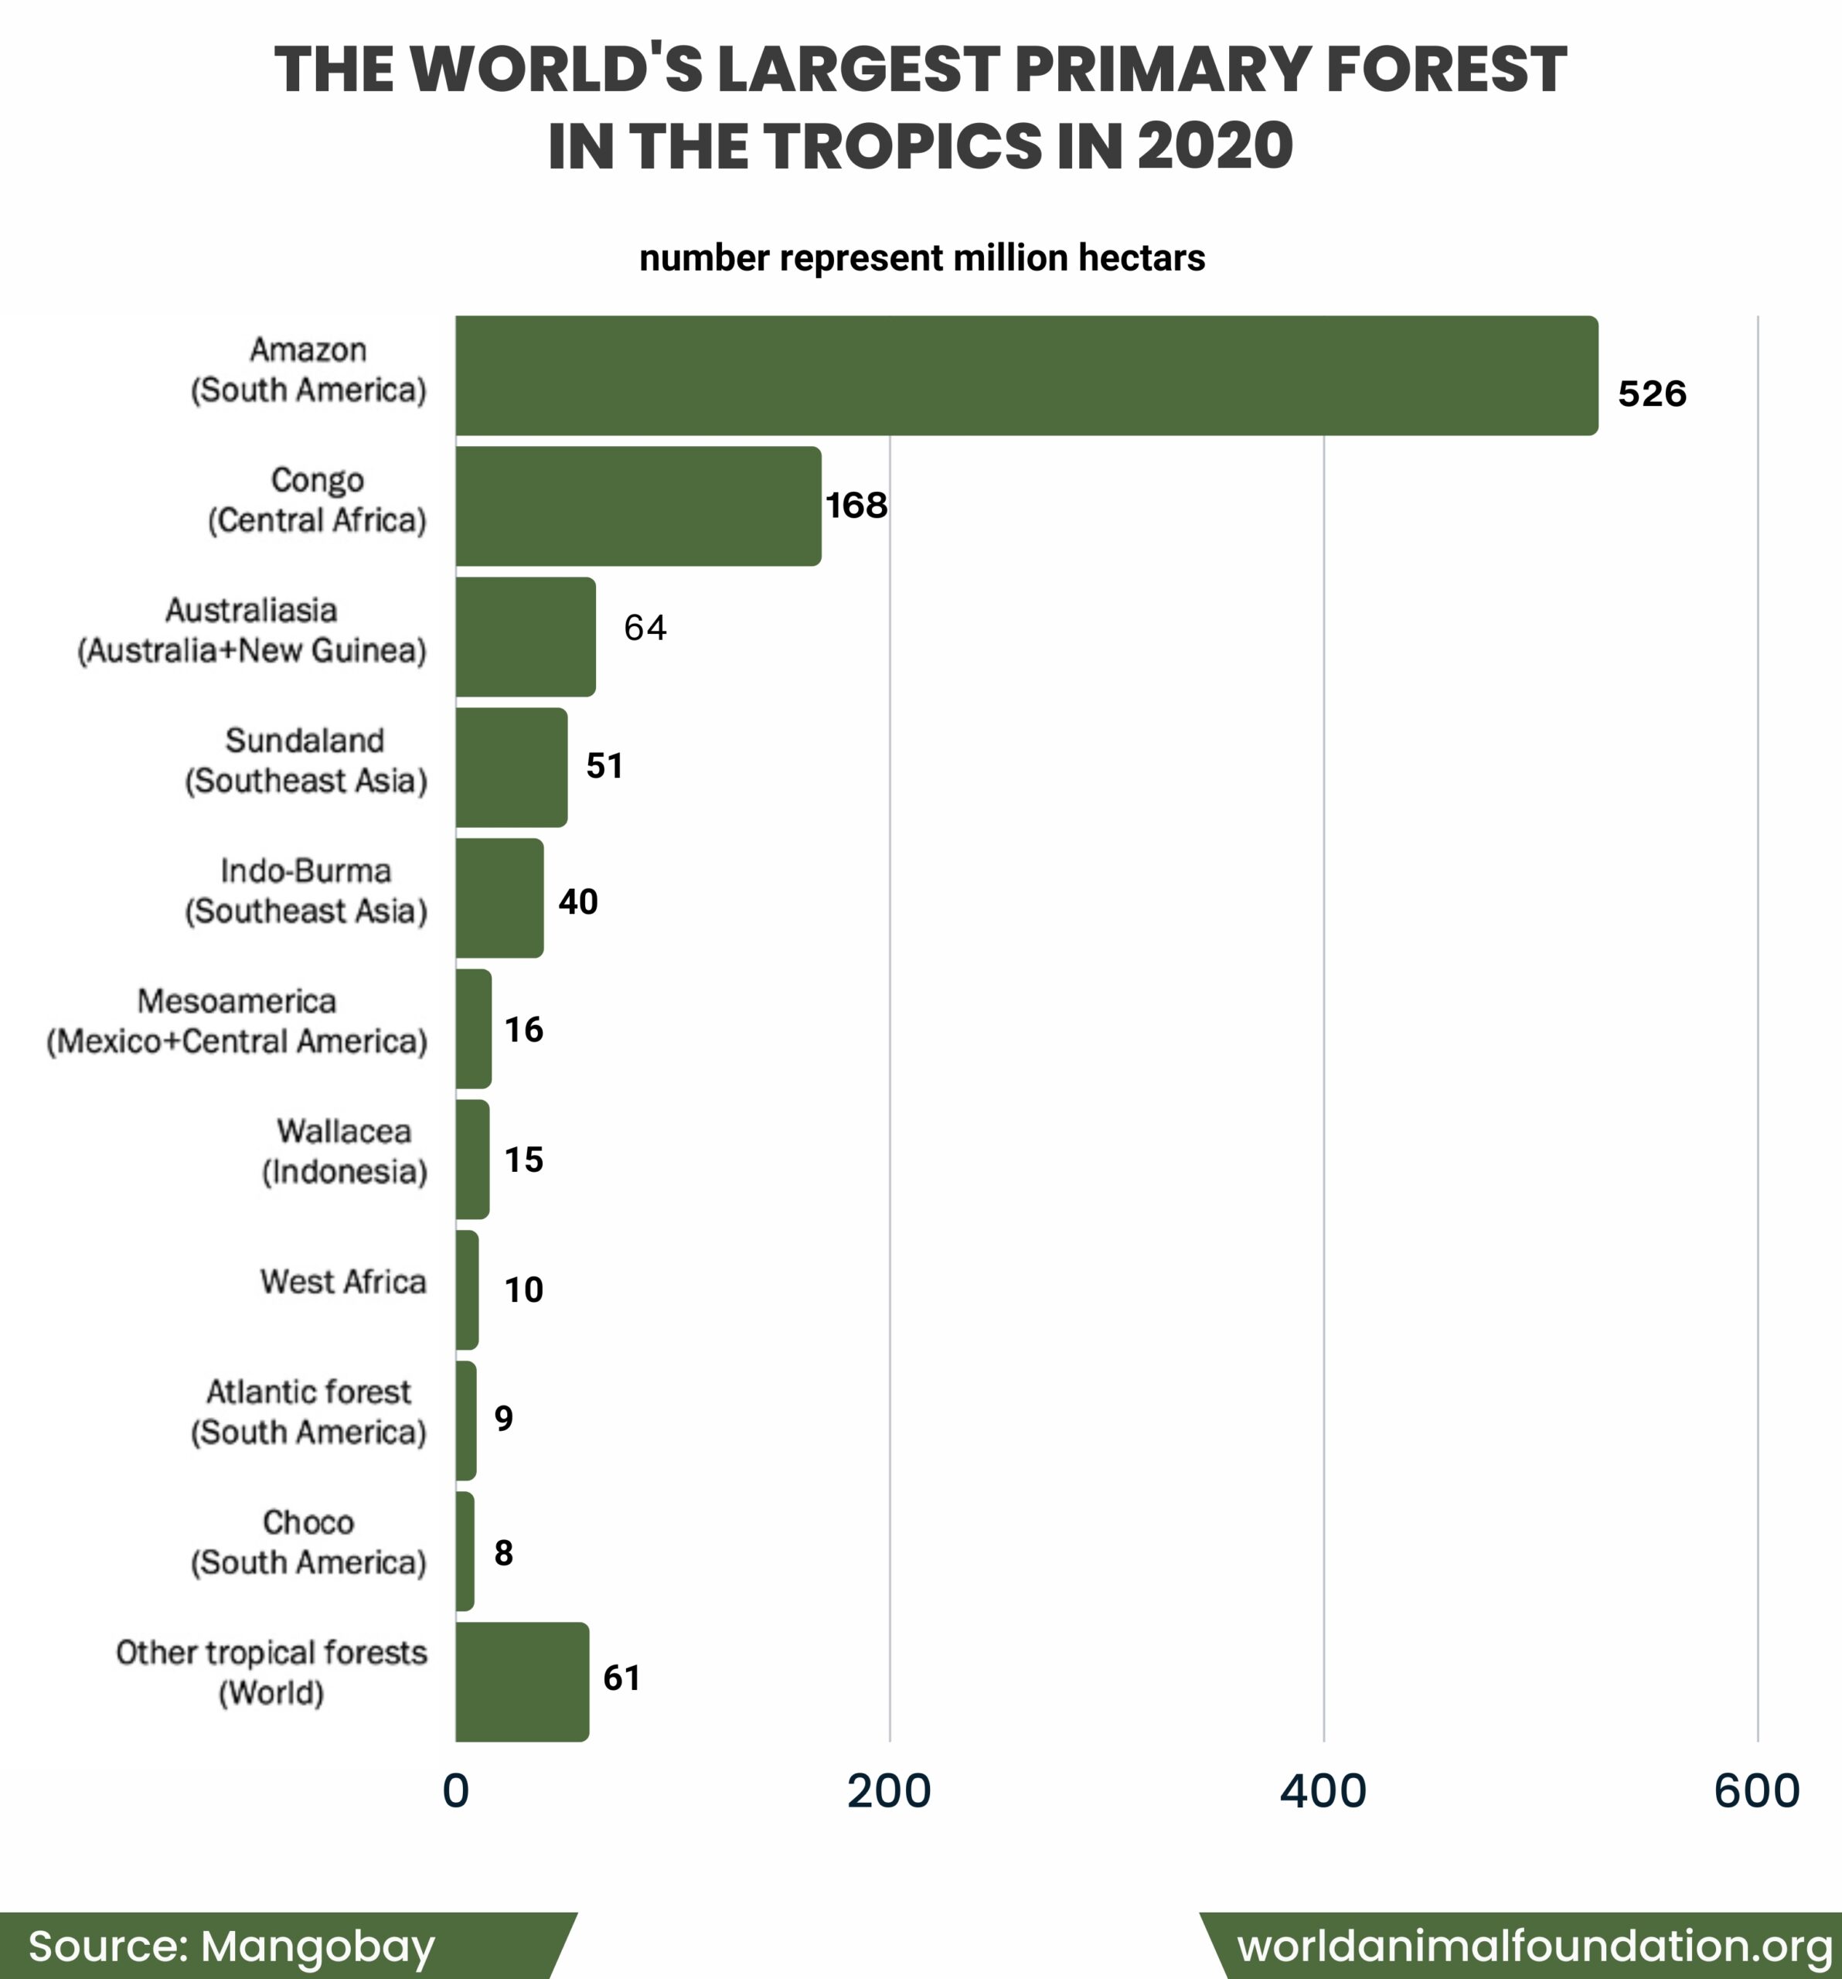
Task: Click the Australiasia green bar
Action: pos(526,636)
